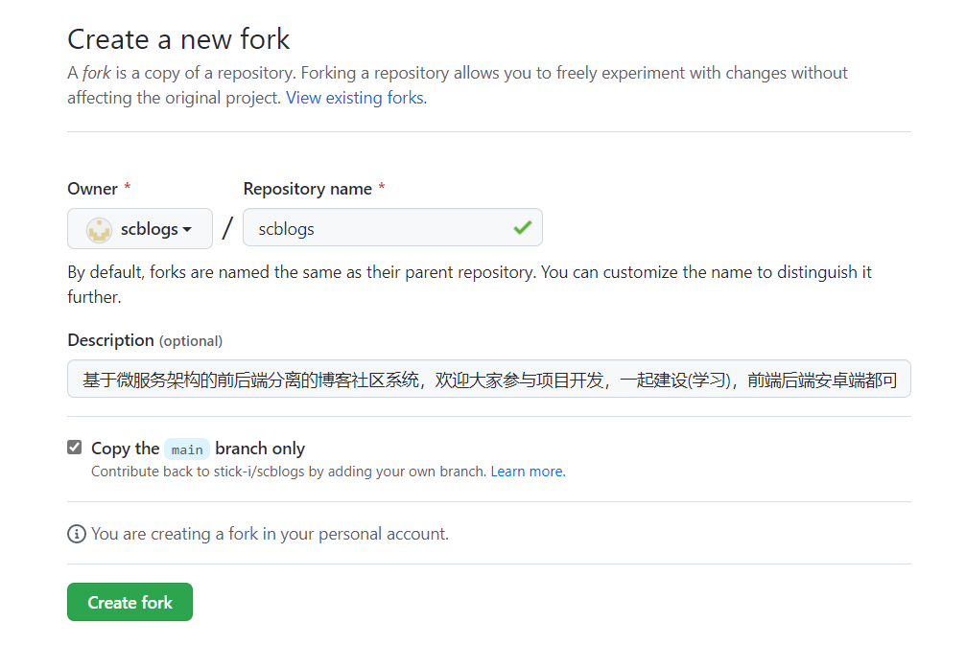This screenshot has width=966, height=645.
Task: Click the "View existing forks" link
Action: 356,98
